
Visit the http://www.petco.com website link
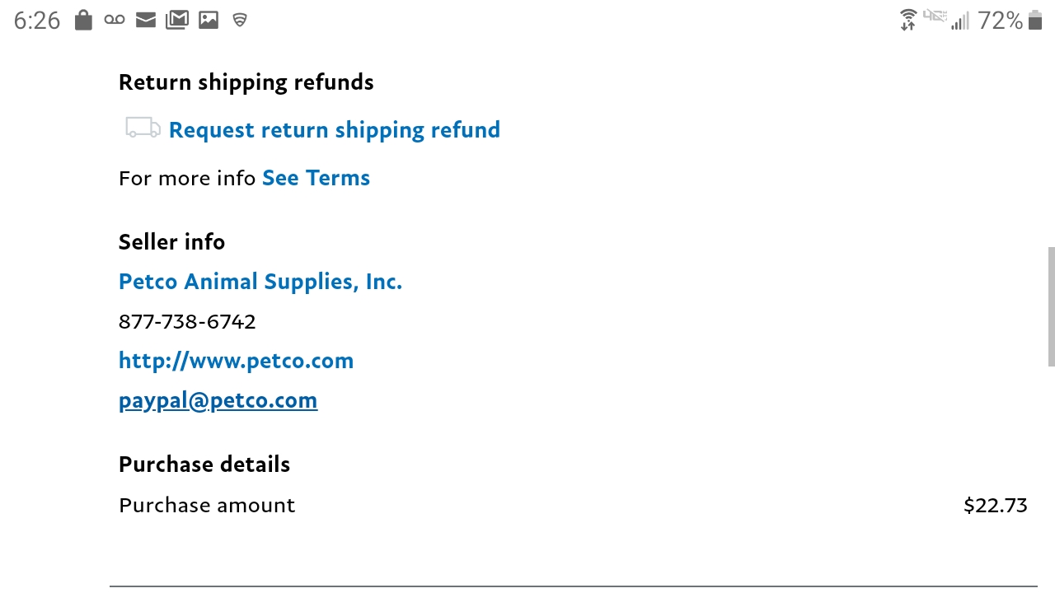pyautogui.click(x=236, y=361)
